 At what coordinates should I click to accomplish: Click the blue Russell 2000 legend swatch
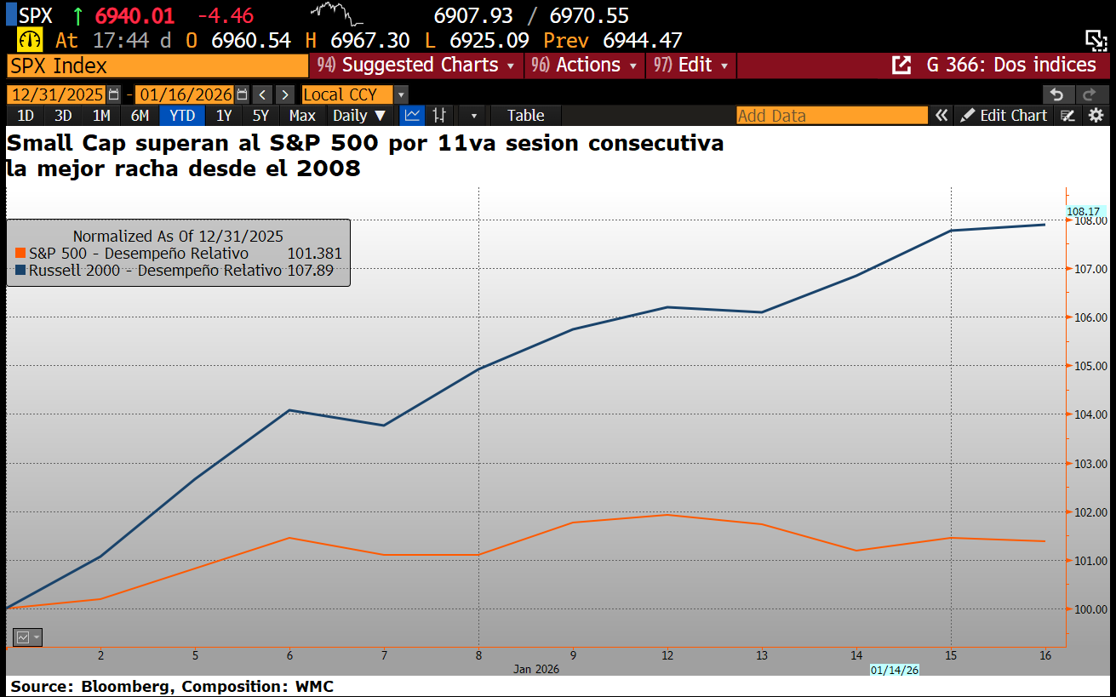click(x=20, y=271)
